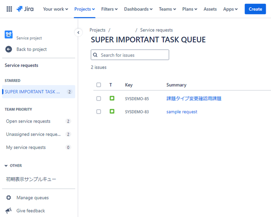Viewport: 271px width, 217px height.
Task: Open the Dashboards dropdown menu
Action: [138, 9]
